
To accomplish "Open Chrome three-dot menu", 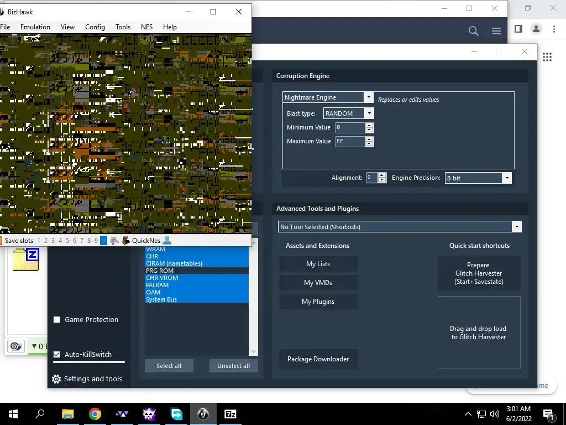I will click(554, 29).
